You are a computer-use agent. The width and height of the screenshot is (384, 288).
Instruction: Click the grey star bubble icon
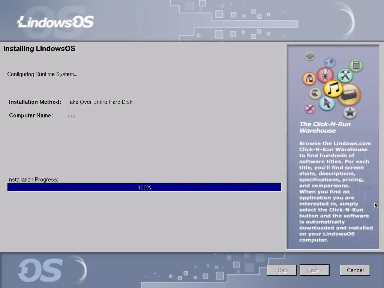[x=350, y=112]
